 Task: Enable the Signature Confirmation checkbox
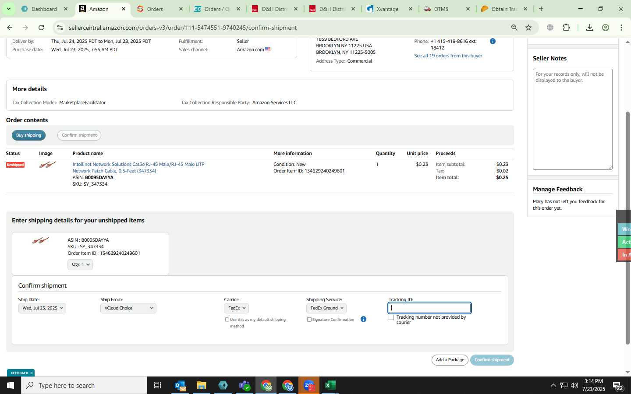click(x=309, y=320)
